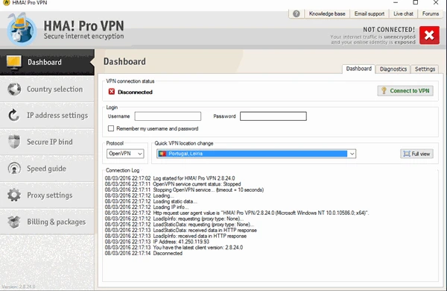Click the red X not connected icon
Image resolution: width=447 pixels, height=291 pixels.
[x=429, y=35]
